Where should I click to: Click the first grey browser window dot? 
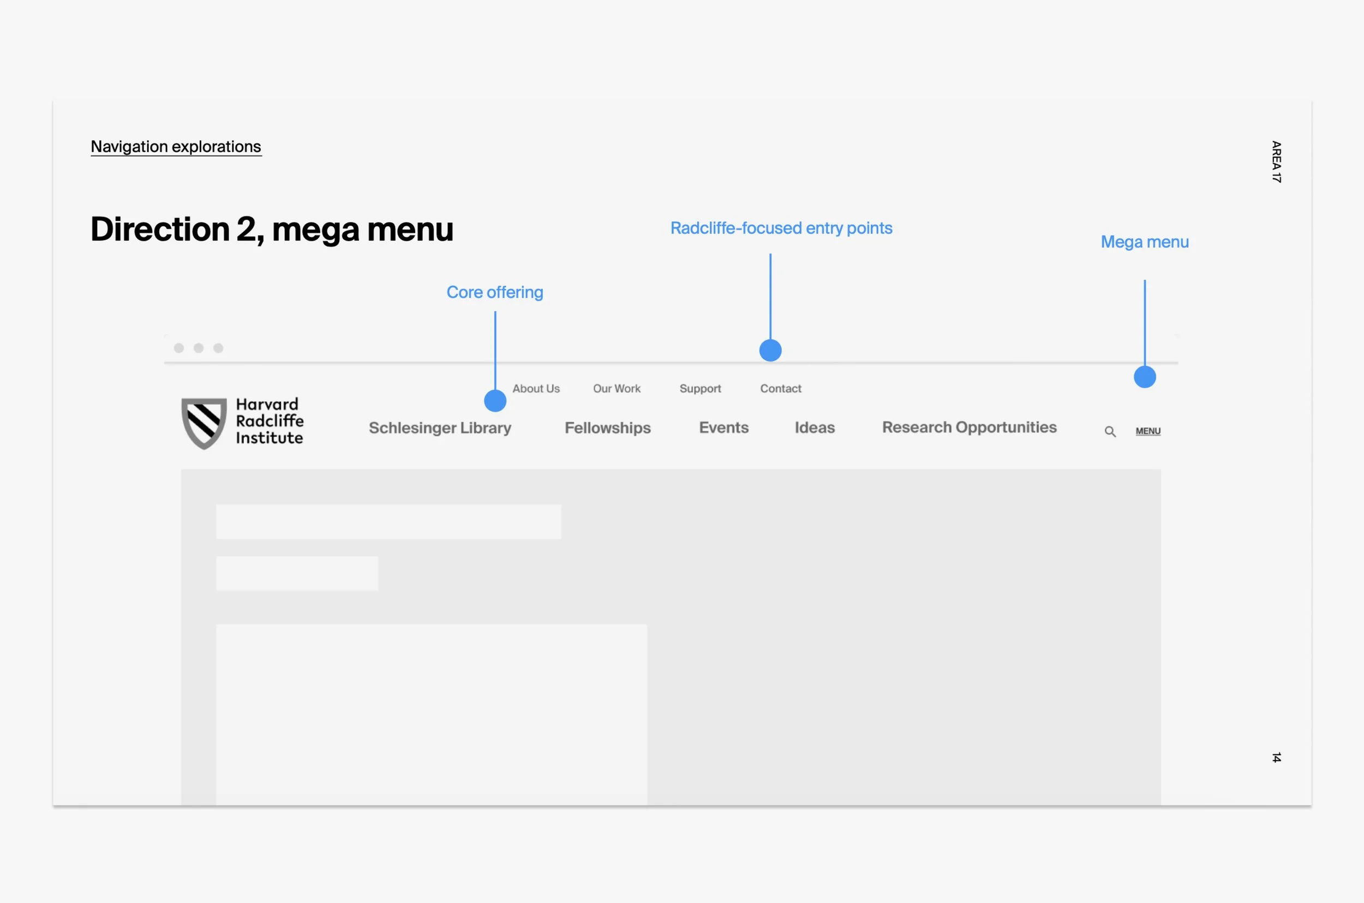[179, 348]
